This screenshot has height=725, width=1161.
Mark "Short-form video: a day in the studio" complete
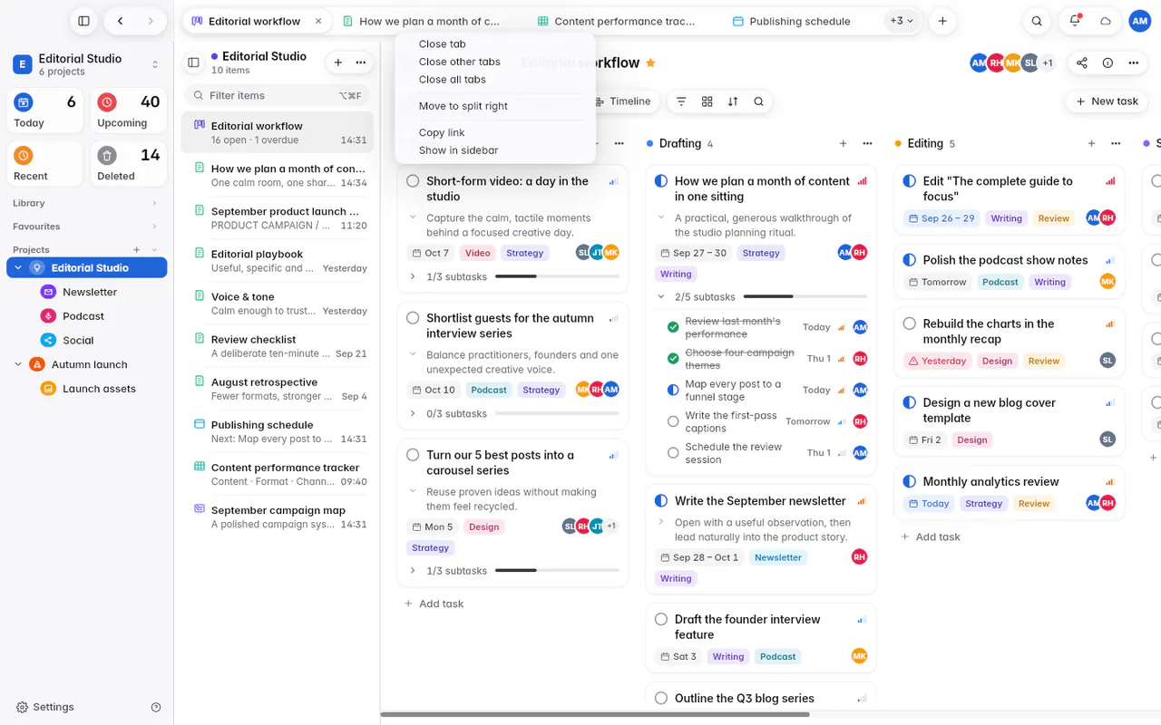tap(413, 181)
